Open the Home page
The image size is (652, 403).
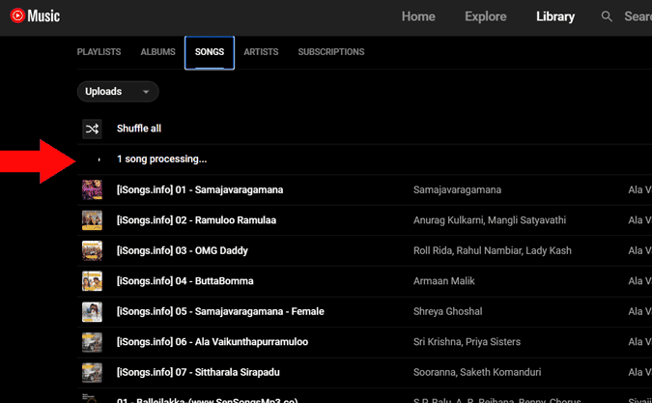[418, 16]
